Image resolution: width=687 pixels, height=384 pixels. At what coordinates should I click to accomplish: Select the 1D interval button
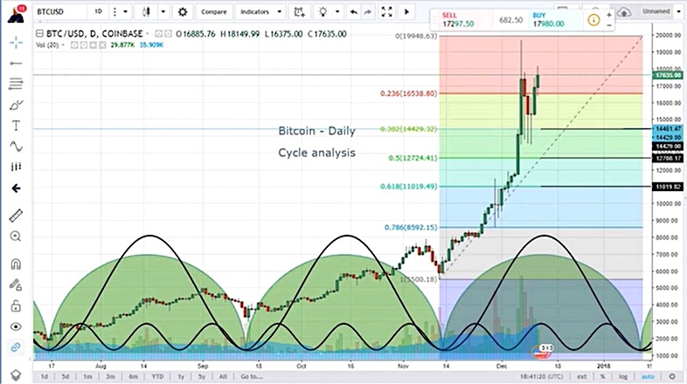point(98,12)
